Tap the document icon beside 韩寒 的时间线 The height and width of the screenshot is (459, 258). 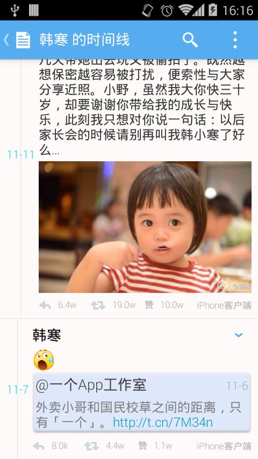[x=23, y=40]
